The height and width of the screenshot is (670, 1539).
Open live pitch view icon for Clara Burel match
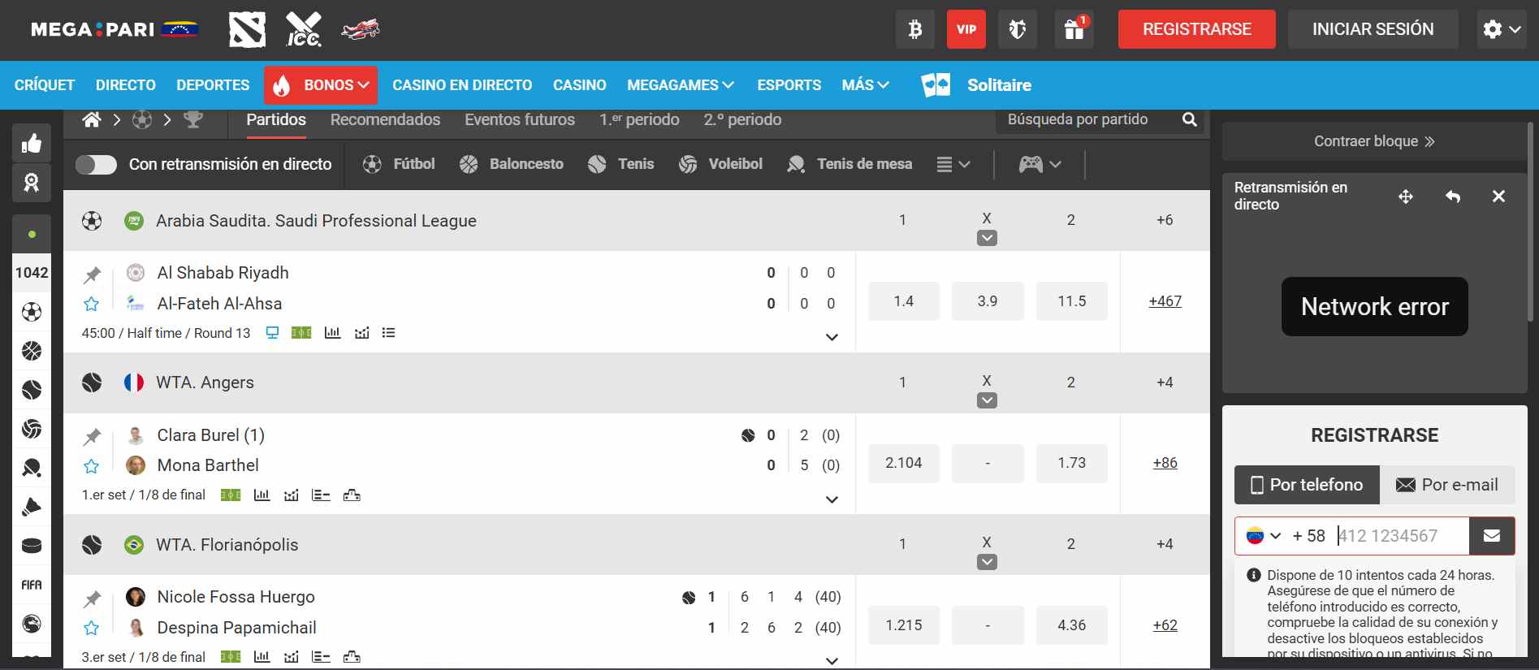coord(231,495)
